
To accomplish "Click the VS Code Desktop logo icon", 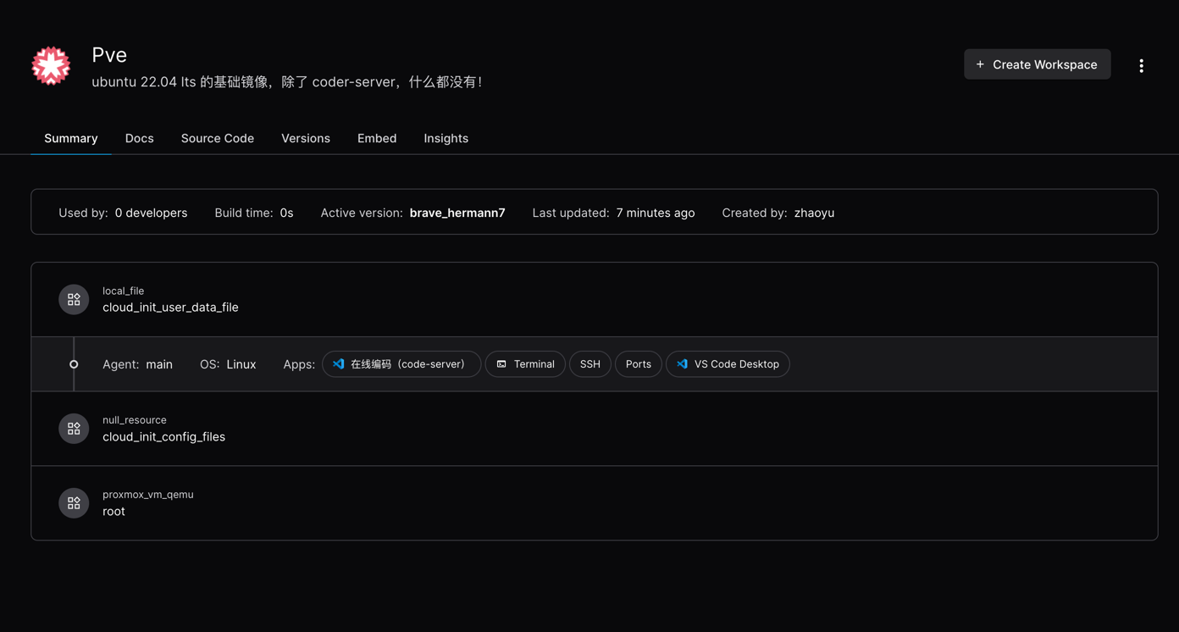I will coord(682,364).
